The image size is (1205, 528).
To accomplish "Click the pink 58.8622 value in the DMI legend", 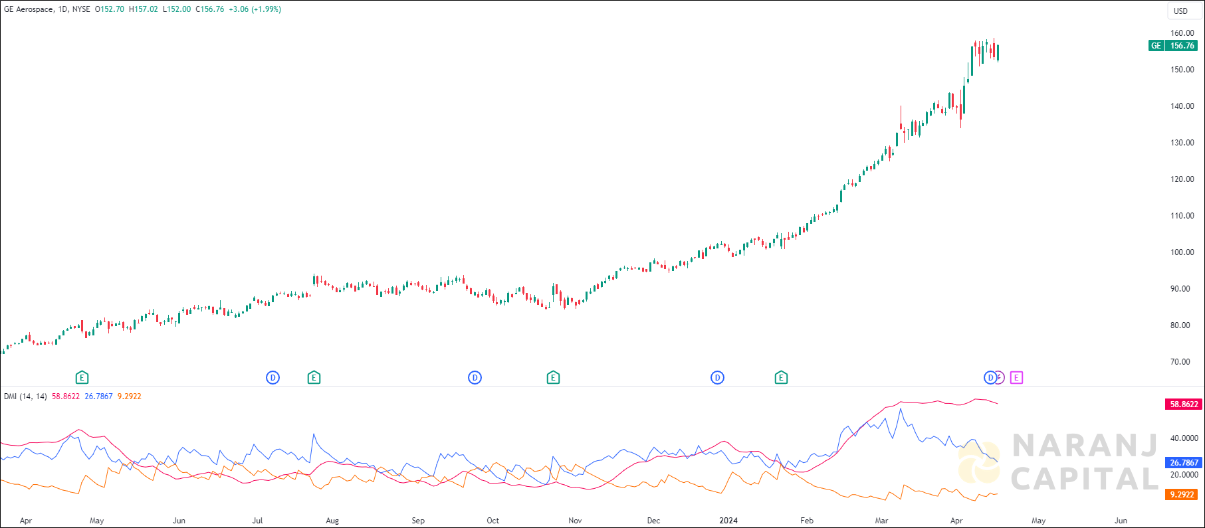I will click(66, 396).
